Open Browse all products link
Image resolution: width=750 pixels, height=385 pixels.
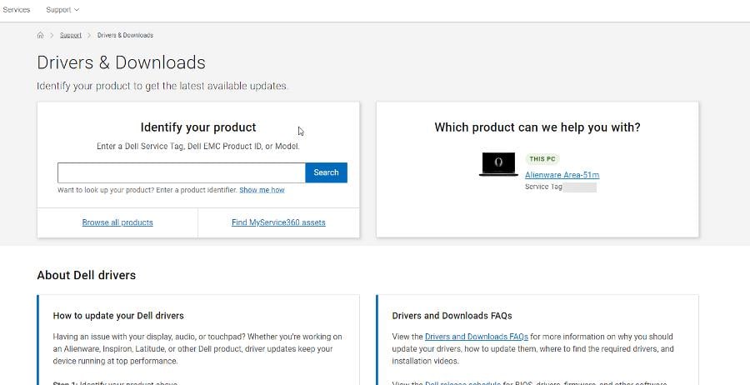click(117, 222)
